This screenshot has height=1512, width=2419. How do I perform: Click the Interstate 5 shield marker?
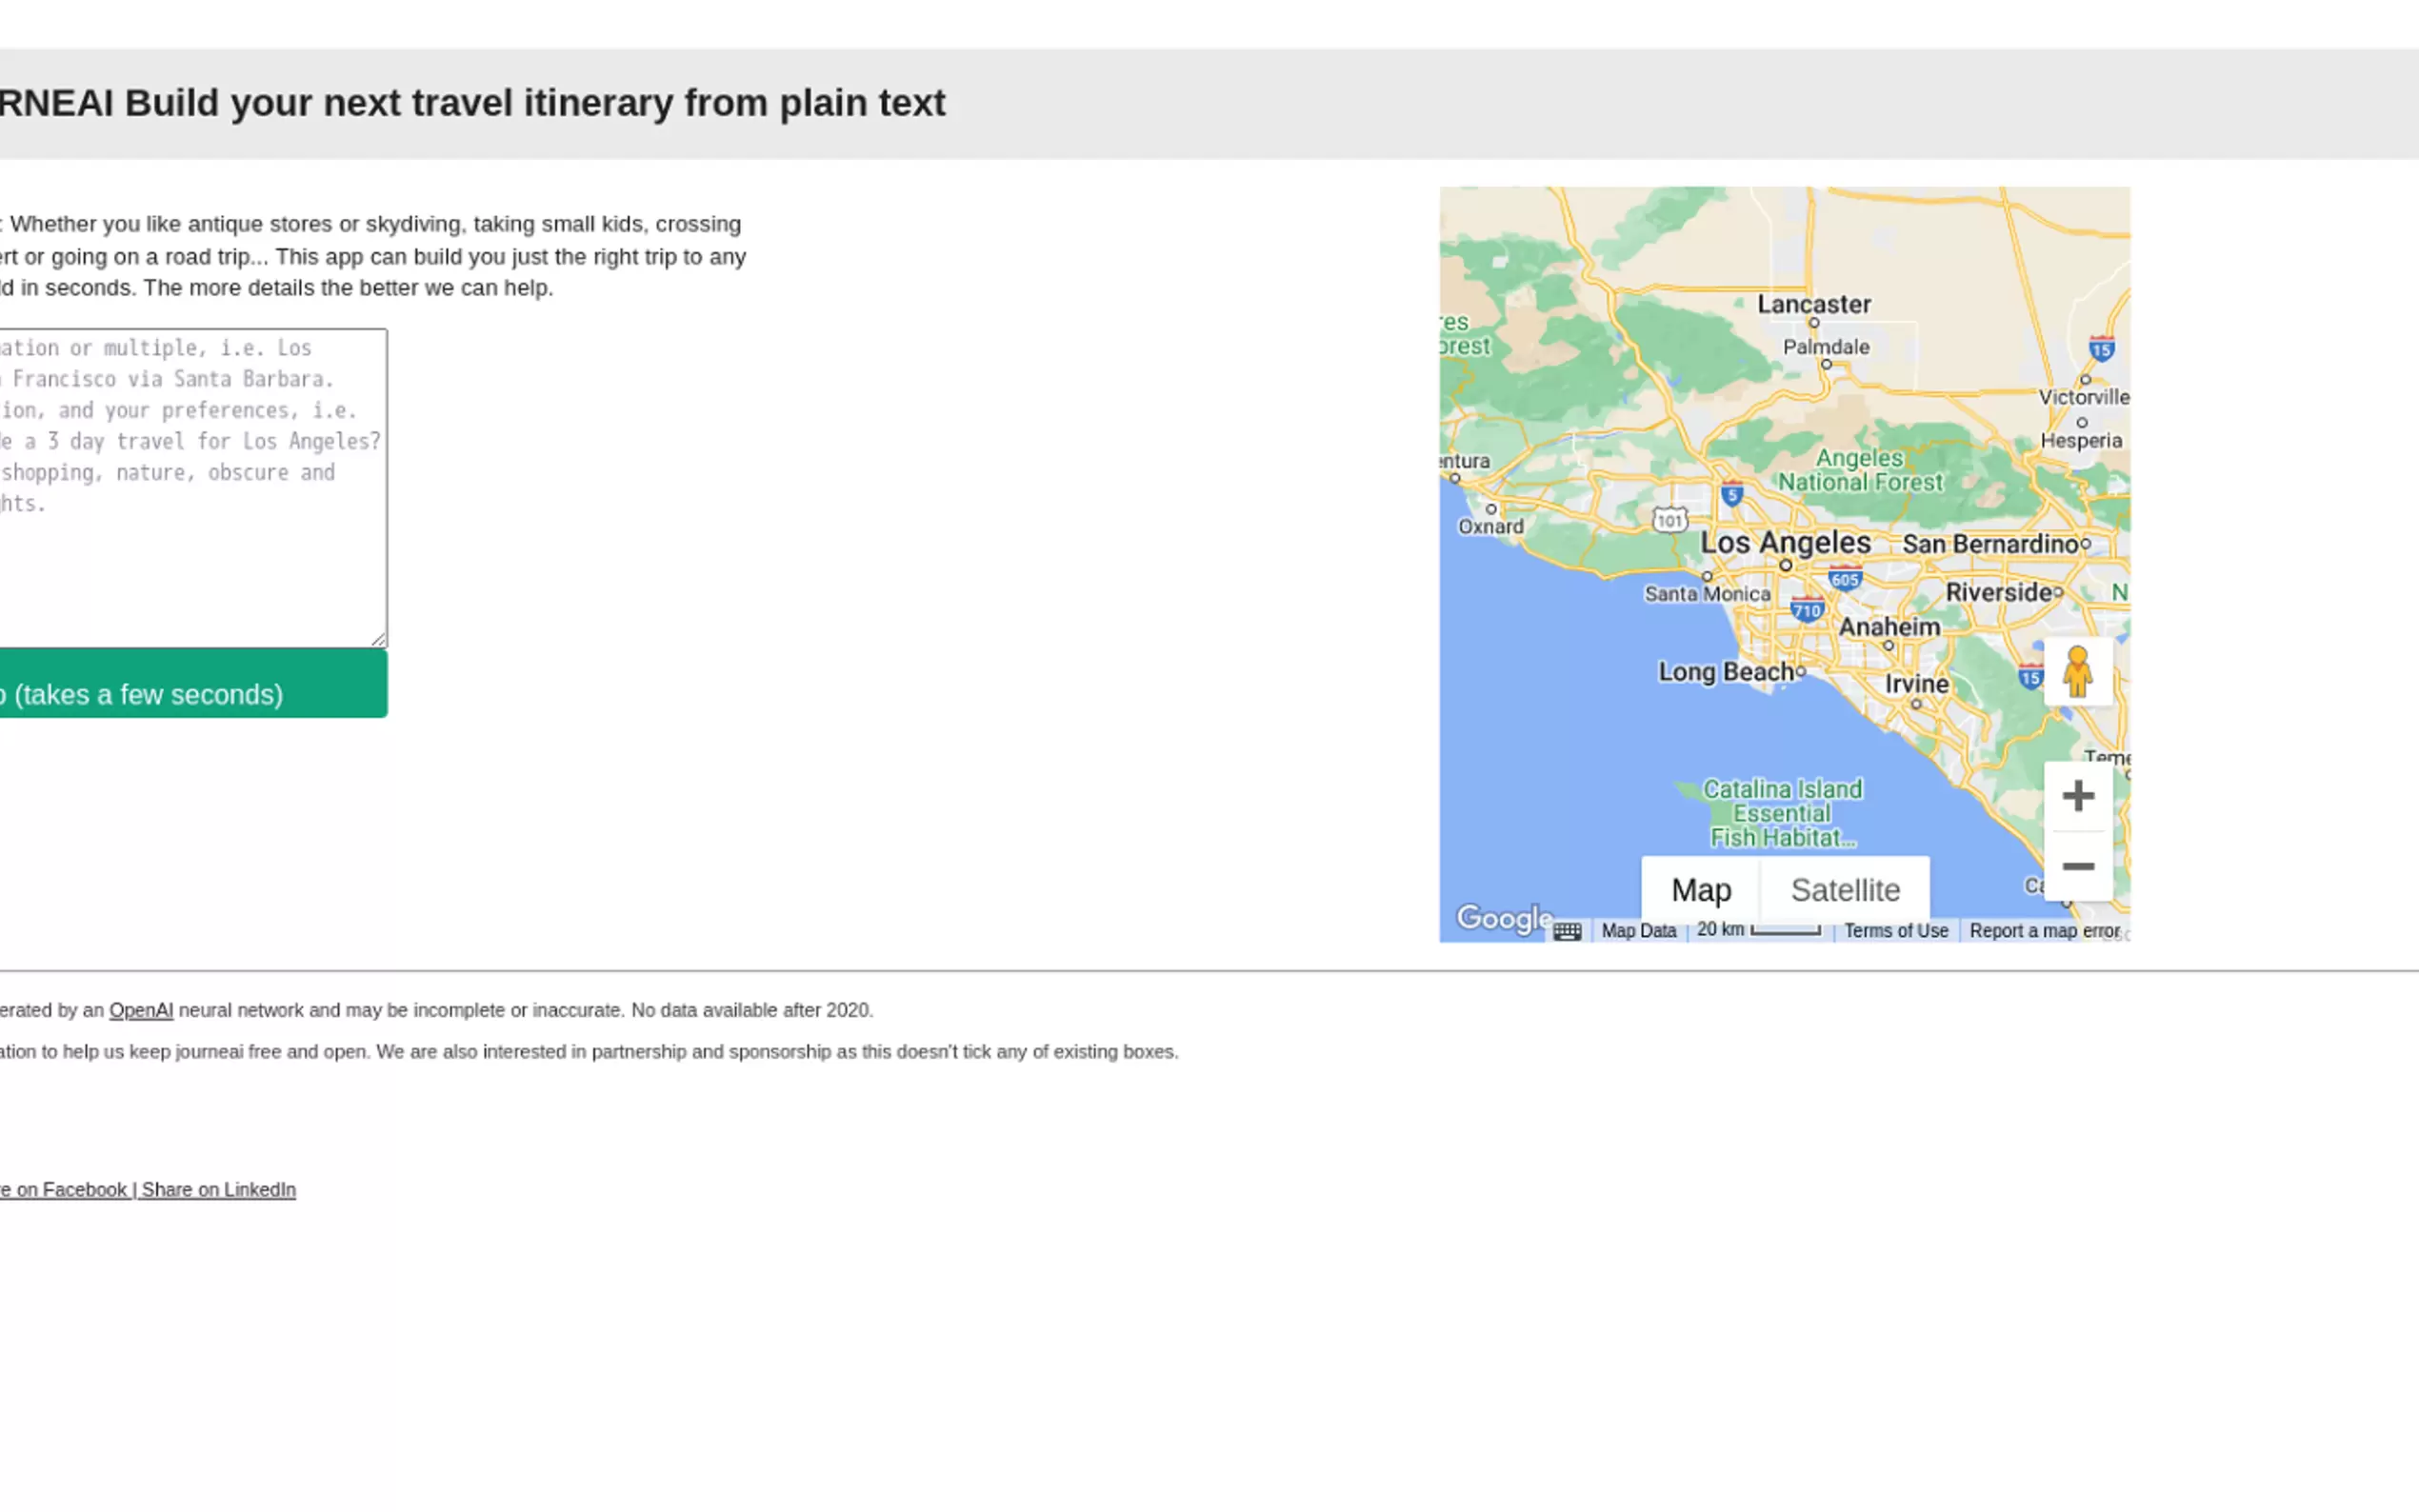tap(1732, 493)
